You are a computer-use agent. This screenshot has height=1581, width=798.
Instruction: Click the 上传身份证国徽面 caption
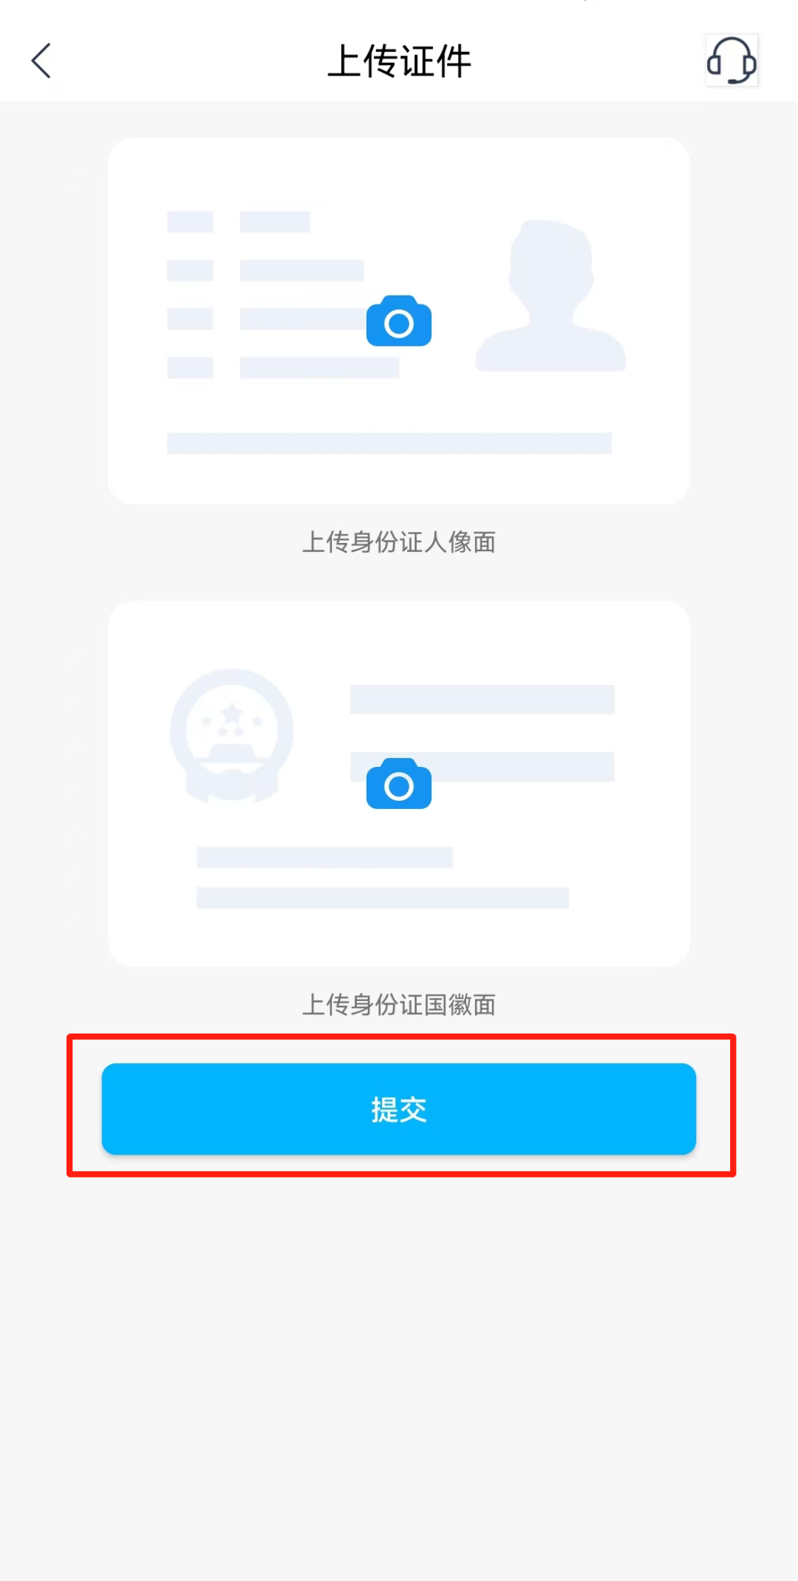pyautogui.click(x=399, y=1005)
